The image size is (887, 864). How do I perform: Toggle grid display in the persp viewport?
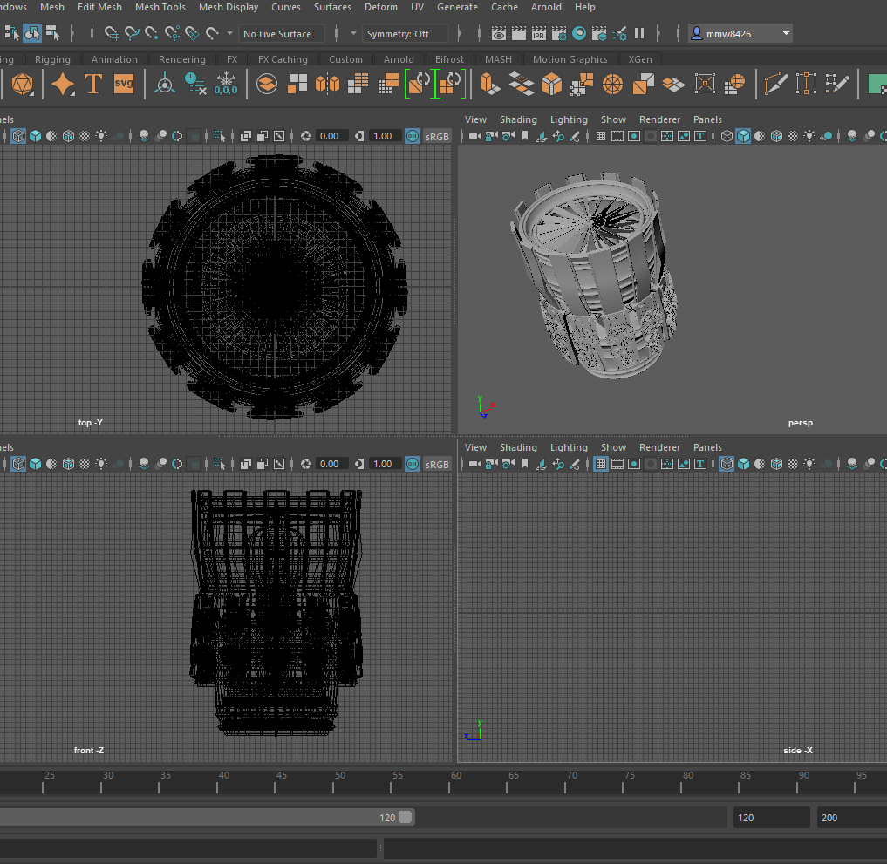click(x=601, y=136)
